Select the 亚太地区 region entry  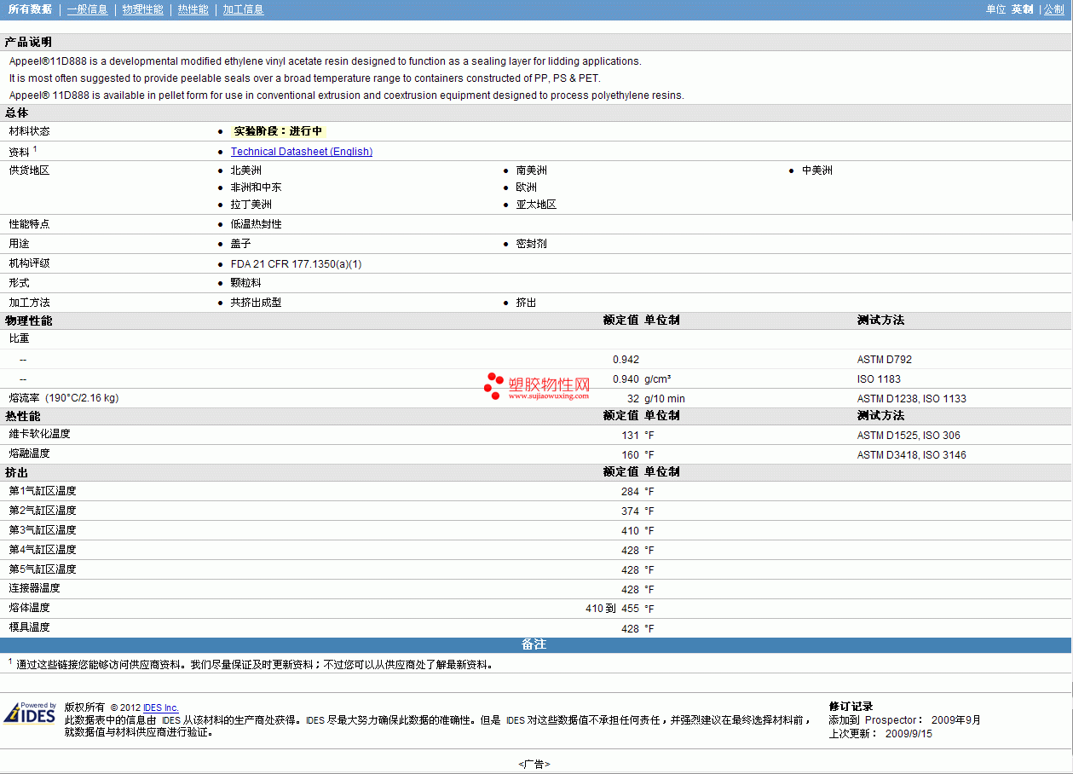(x=537, y=205)
